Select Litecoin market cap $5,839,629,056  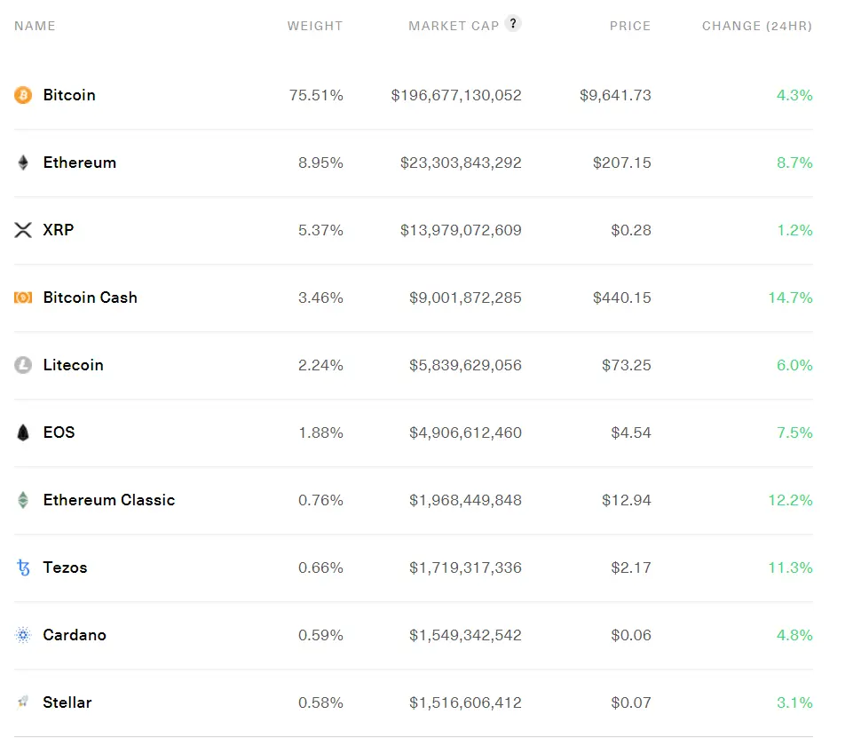(465, 365)
